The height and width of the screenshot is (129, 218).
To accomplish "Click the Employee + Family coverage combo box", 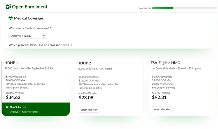I will [x=27, y=36].
